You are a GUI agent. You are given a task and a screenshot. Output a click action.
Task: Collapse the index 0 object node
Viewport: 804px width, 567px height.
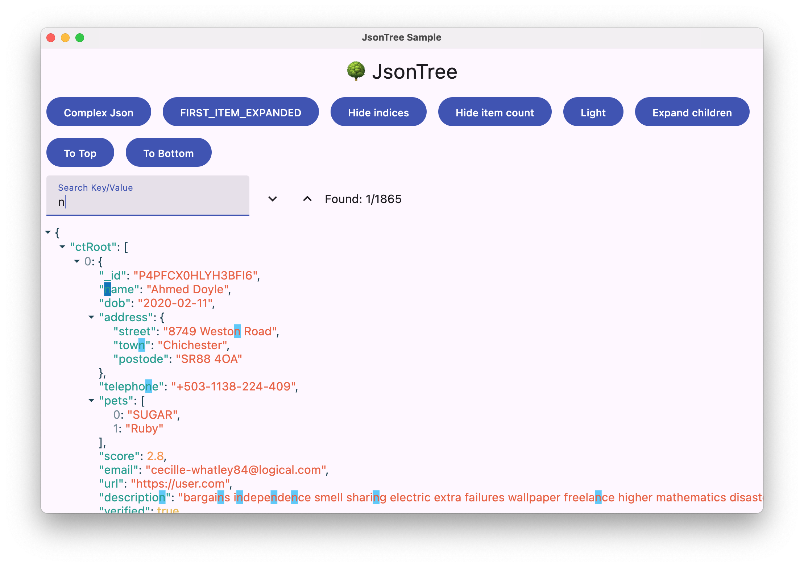pyautogui.click(x=77, y=261)
